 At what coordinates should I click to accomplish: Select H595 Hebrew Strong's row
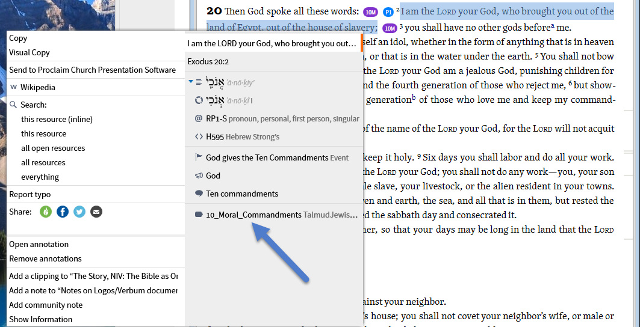[x=274, y=136]
